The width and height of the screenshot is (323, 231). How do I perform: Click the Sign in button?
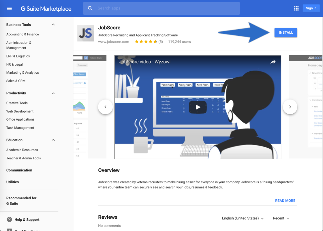pyautogui.click(x=311, y=8)
